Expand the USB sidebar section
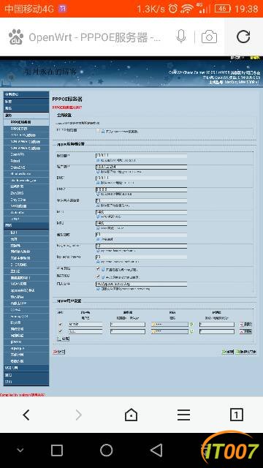The height and width of the screenshot is (468, 263). [x=26, y=368]
